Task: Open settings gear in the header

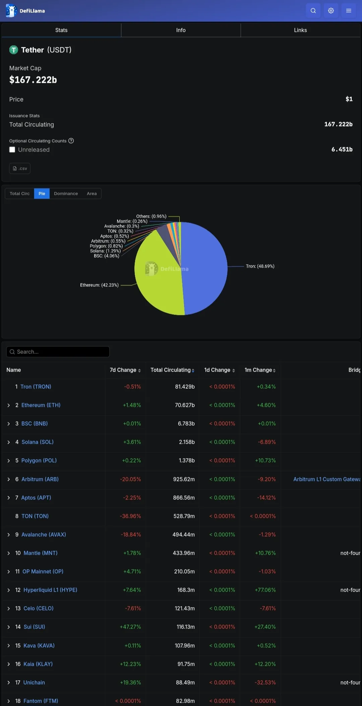Action: [x=331, y=11]
